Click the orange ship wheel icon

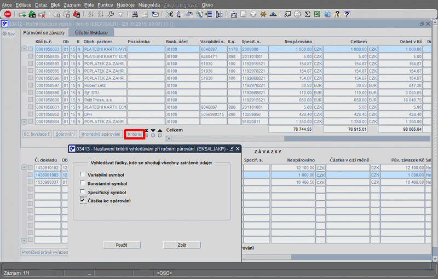pyautogui.click(x=263, y=14)
